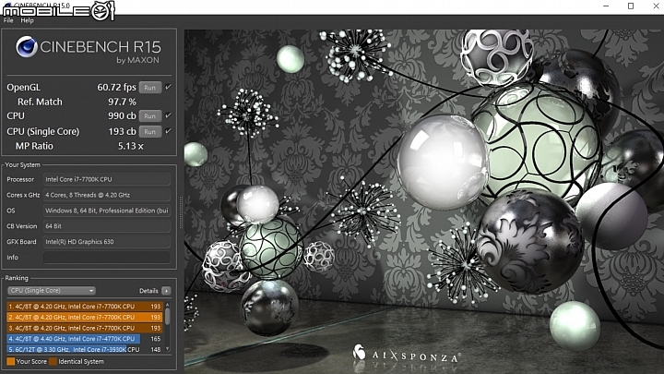This screenshot has height=374, width=664.
Task: Toggle the CPU (Single Core) test checkbox
Action: point(168,131)
